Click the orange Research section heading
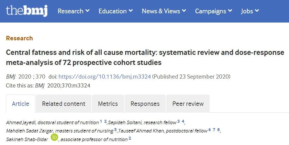289x145 pixels. (x=19, y=38)
